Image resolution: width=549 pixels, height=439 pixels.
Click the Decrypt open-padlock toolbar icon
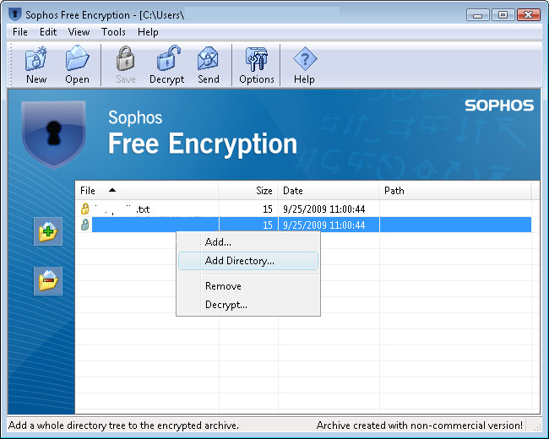pyautogui.click(x=168, y=58)
